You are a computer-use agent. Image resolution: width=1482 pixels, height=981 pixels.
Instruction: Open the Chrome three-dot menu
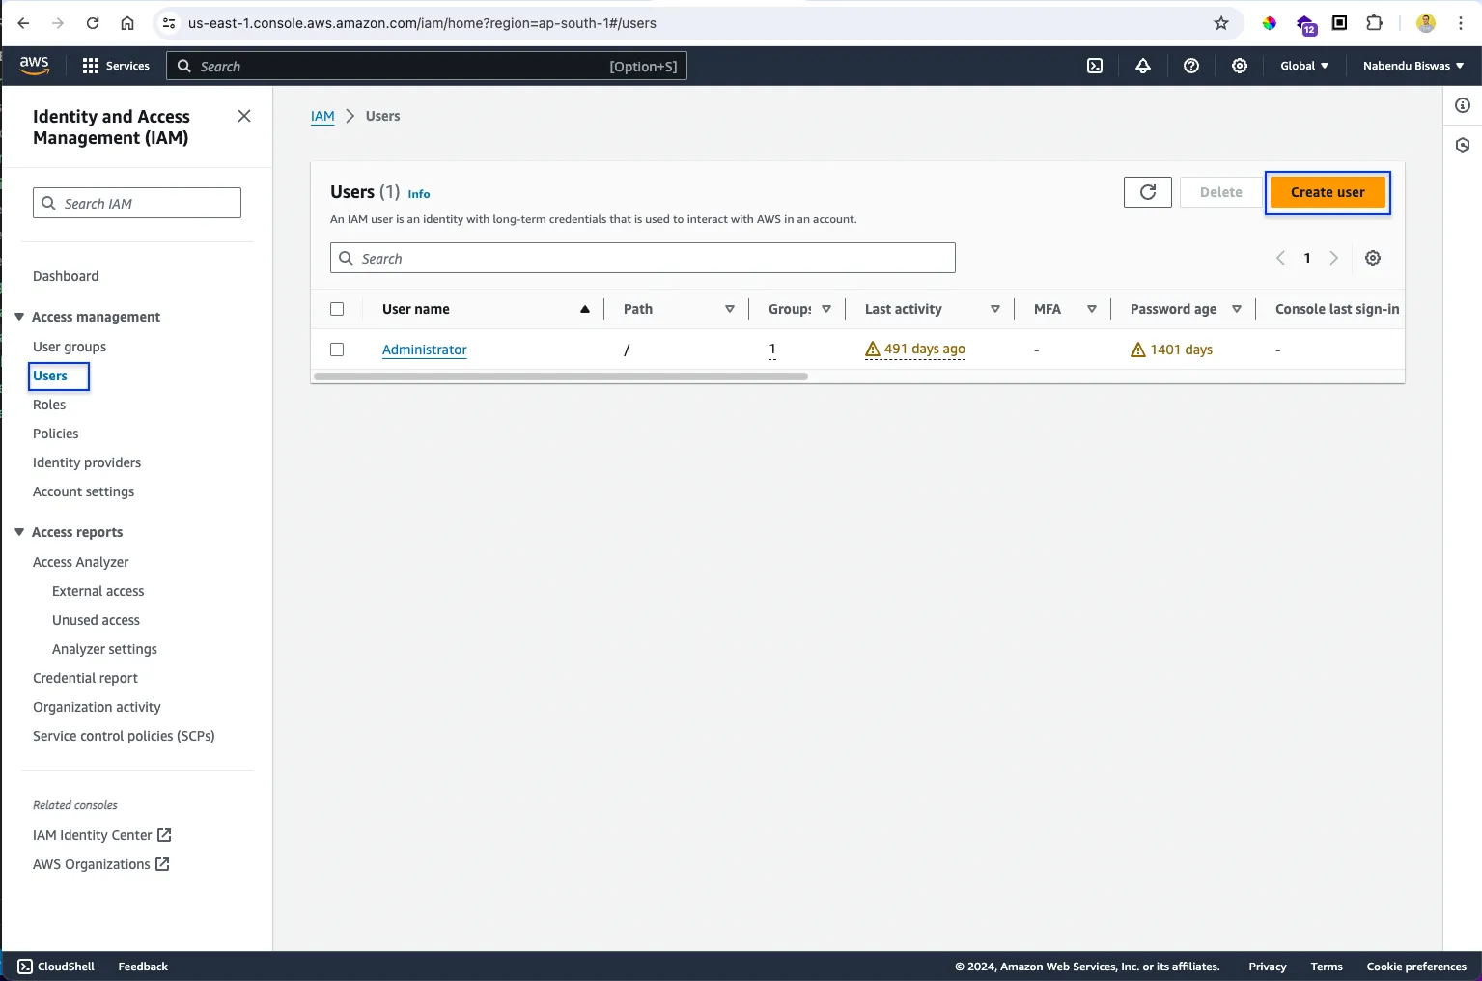1461,23
